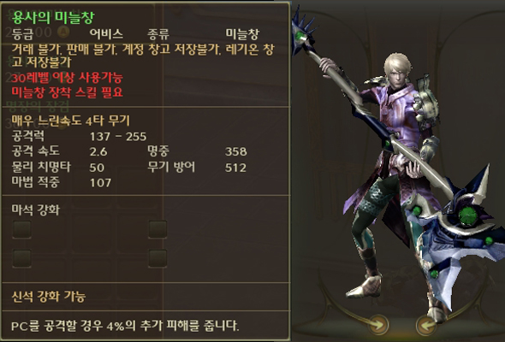
Task: Click the 마법 적중 107 stat
Action: click(62, 182)
